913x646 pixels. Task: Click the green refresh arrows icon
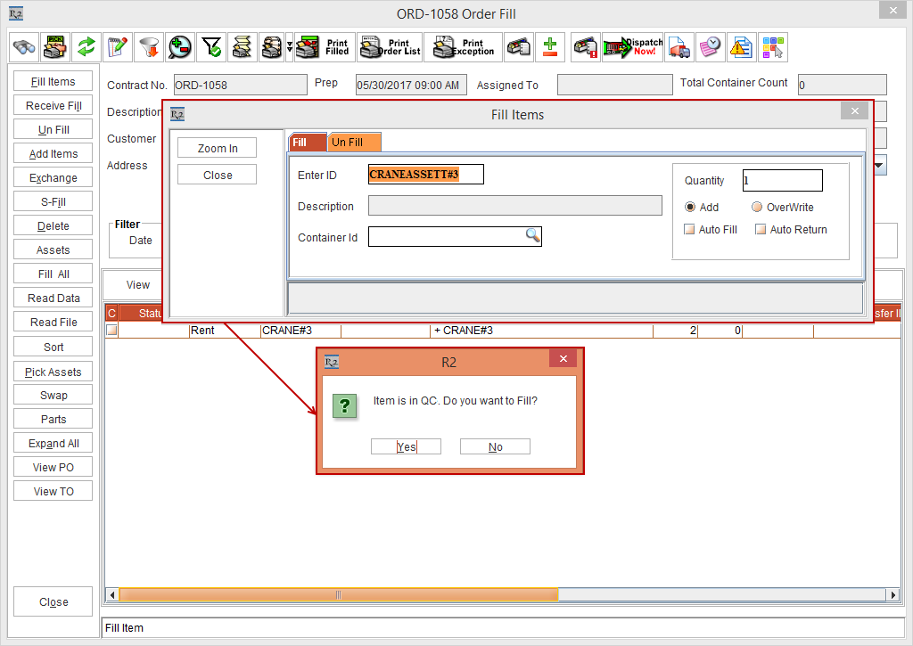86,47
